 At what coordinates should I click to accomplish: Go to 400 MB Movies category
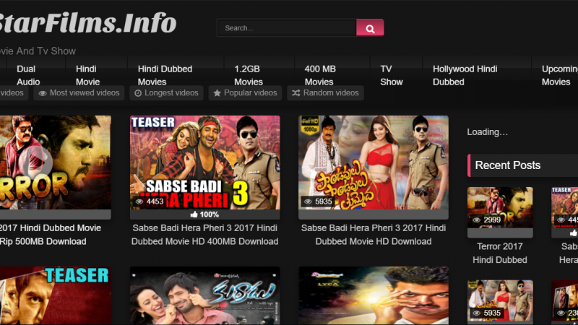pyautogui.click(x=320, y=75)
